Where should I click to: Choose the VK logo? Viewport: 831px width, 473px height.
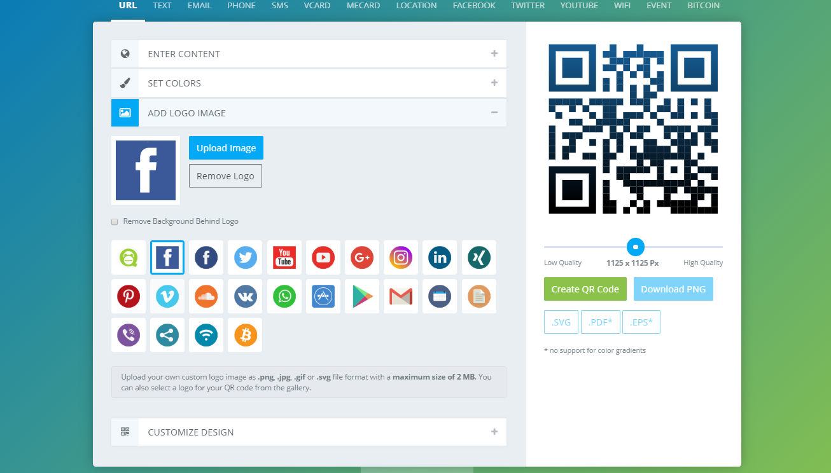click(246, 296)
